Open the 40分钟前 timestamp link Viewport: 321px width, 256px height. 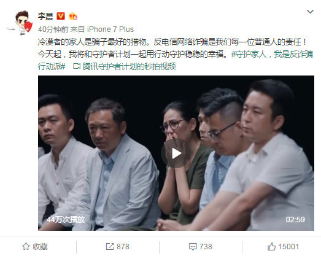(x=53, y=29)
